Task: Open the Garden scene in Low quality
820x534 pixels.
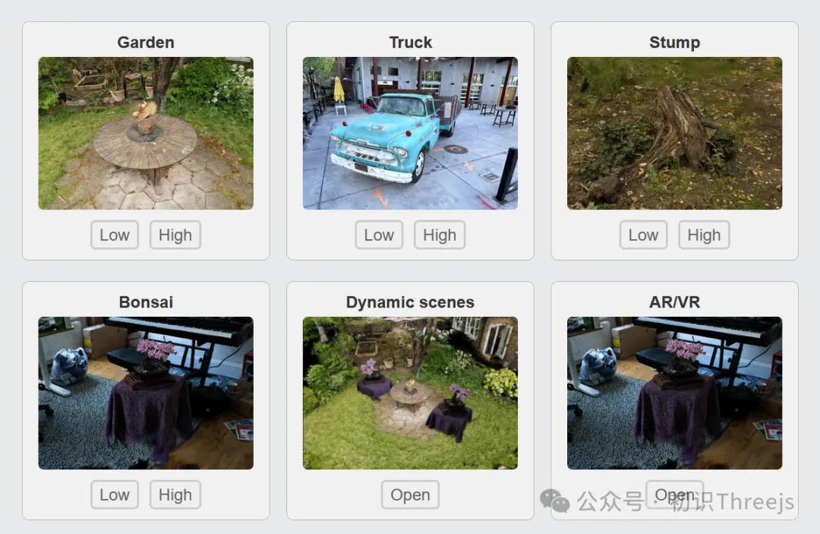Action: coord(115,235)
